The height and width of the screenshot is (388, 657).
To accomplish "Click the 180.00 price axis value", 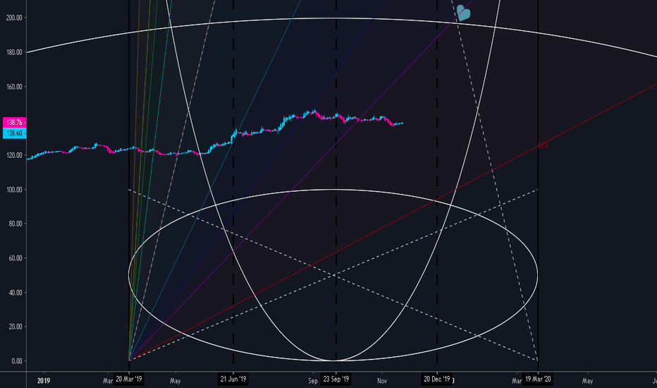I will tap(14, 52).
